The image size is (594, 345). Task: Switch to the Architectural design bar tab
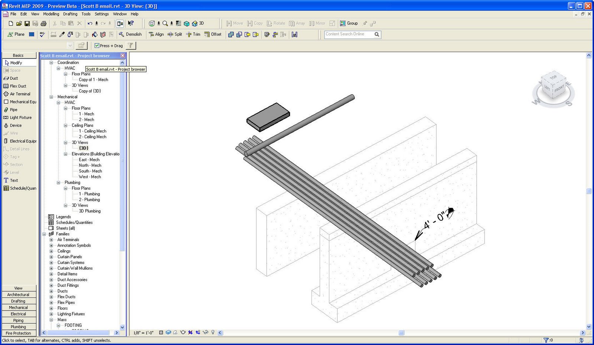[19, 295]
